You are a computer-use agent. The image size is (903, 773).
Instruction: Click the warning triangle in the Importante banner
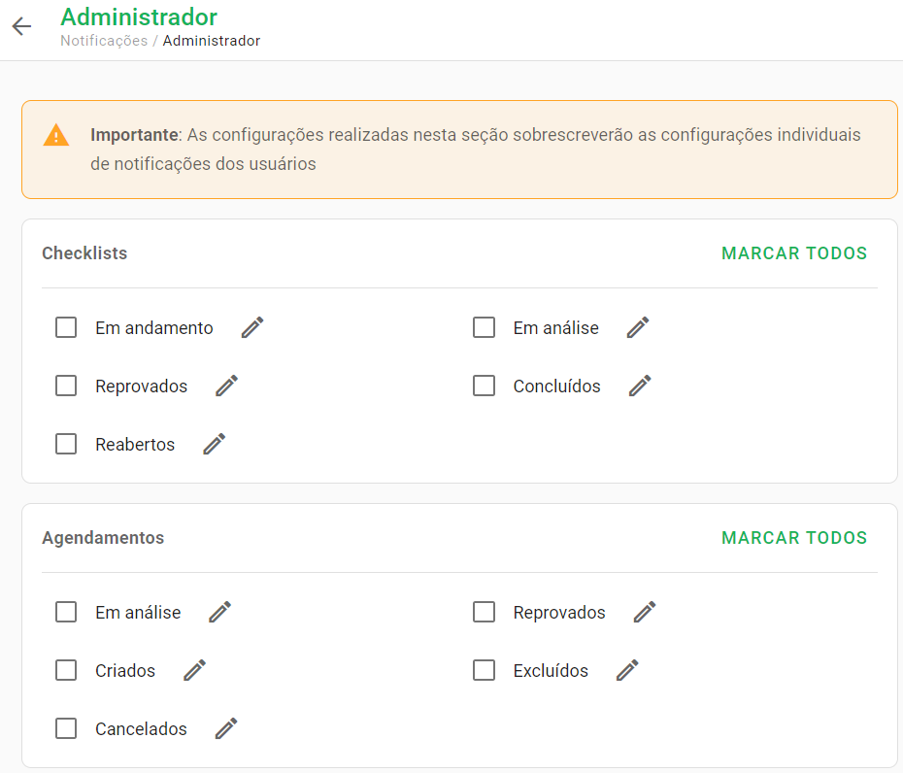[56, 135]
